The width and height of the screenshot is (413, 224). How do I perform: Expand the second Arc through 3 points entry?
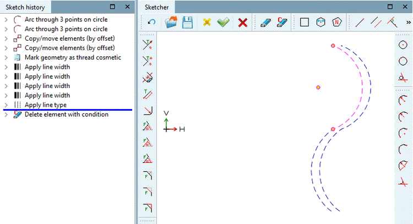point(6,29)
